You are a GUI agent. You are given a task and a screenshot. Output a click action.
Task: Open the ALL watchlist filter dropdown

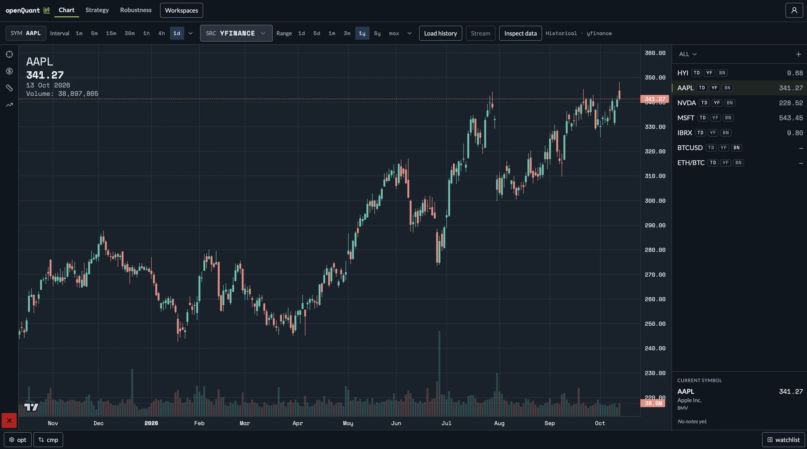(688, 54)
